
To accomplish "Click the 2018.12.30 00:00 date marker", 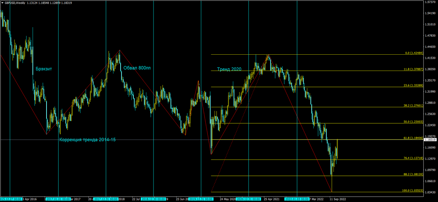I will coord(153,199).
